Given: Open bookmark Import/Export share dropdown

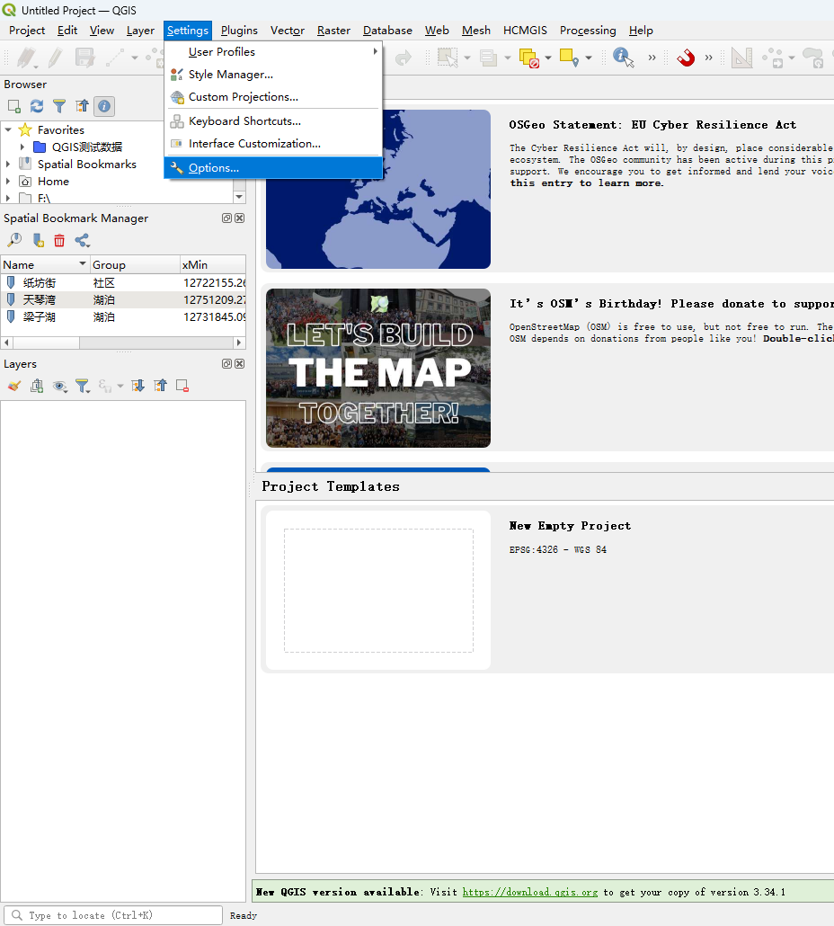Looking at the screenshot, I should point(82,240).
